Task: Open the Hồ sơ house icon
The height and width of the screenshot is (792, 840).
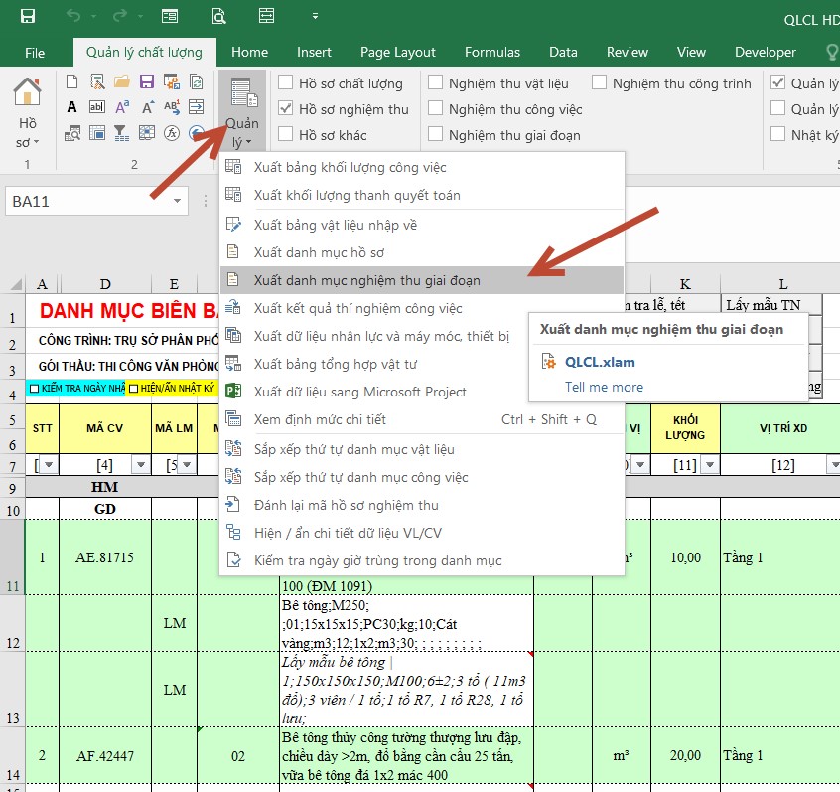Action: click(x=27, y=94)
